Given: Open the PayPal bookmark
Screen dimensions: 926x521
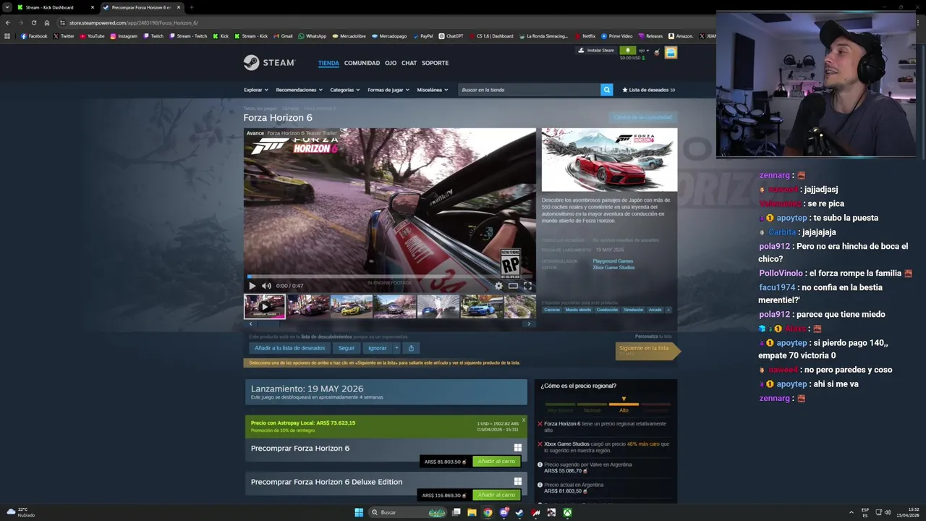Looking at the screenshot, I should click(423, 36).
